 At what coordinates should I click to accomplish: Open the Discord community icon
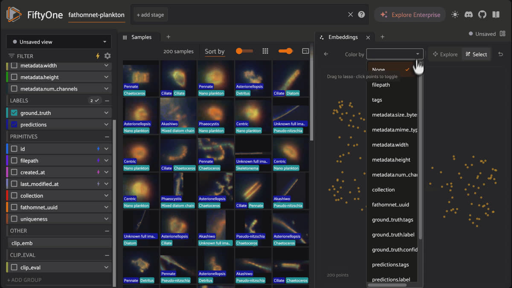point(468,15)
